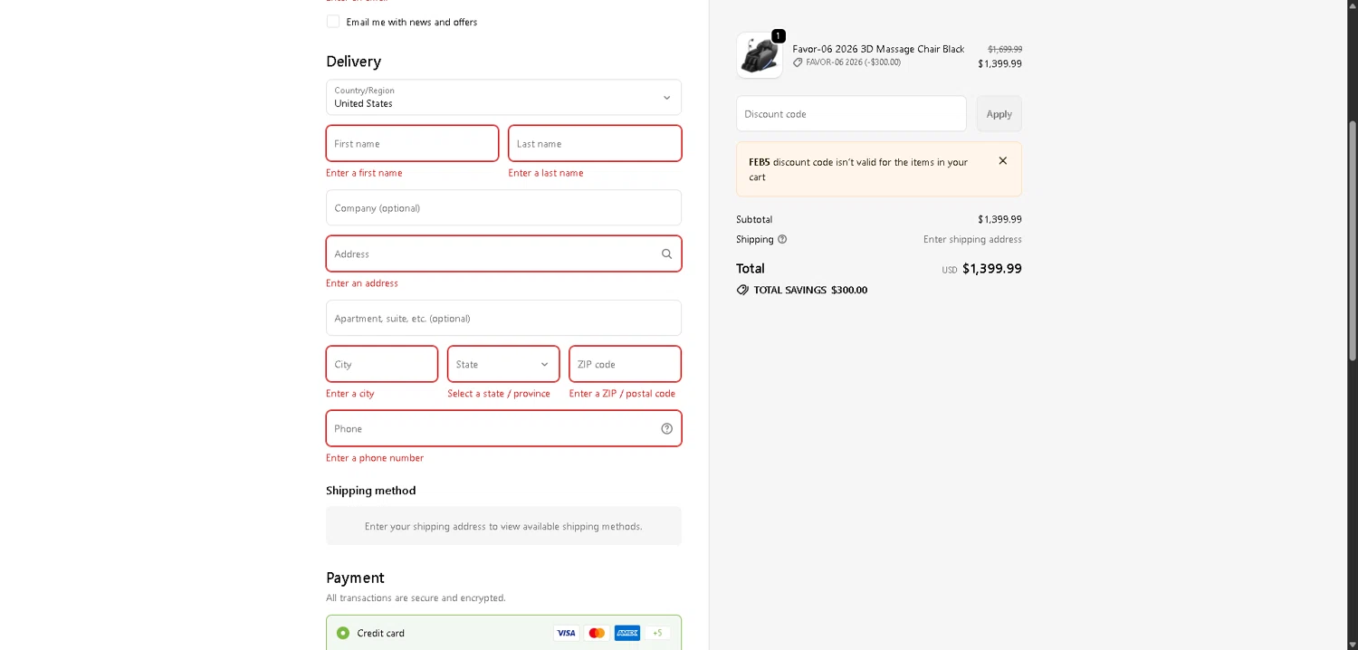Click 'All transactions are secure and encrypted' text
1358x650 pixels.
416,598
